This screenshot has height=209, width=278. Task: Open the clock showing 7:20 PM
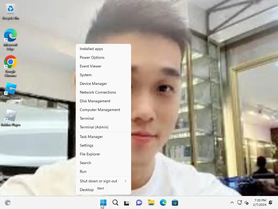point(260,202)
